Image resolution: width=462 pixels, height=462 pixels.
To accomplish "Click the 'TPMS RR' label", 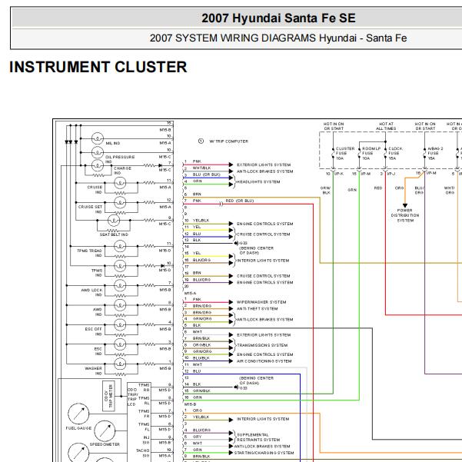I will click(144, 387).
